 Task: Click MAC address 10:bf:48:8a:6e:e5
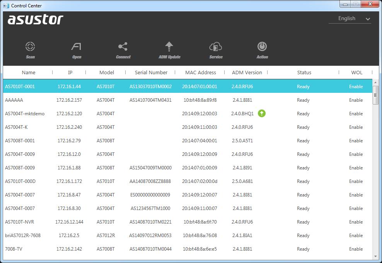click(x=200, y=249)
